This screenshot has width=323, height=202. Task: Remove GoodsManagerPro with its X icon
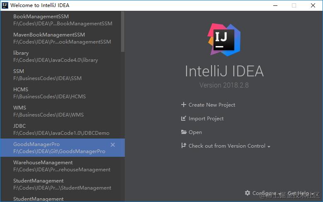[113, 145]
